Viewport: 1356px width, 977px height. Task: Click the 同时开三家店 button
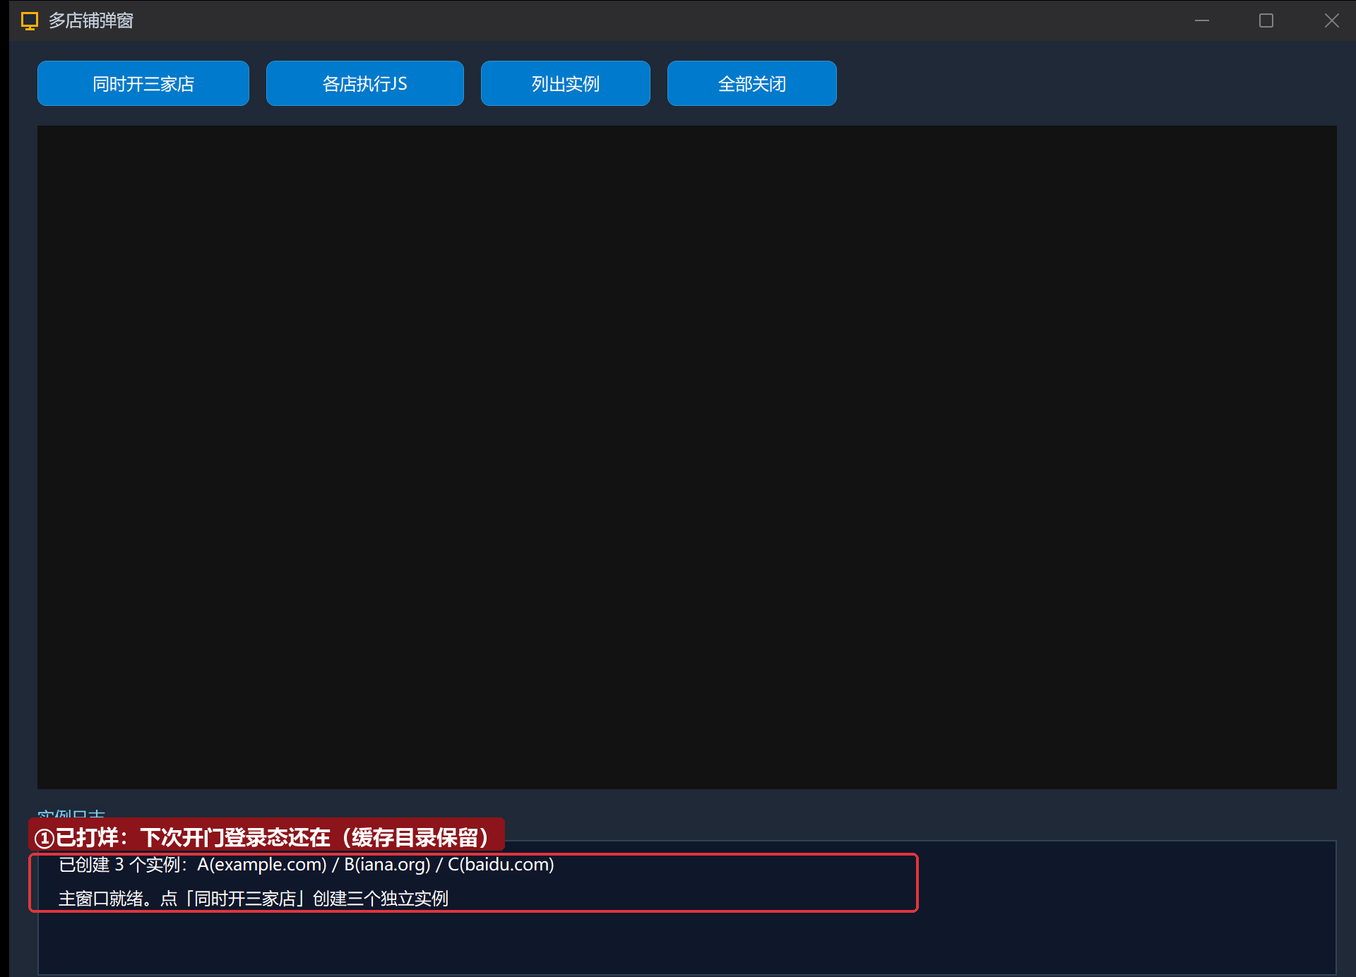coord(143,83)
